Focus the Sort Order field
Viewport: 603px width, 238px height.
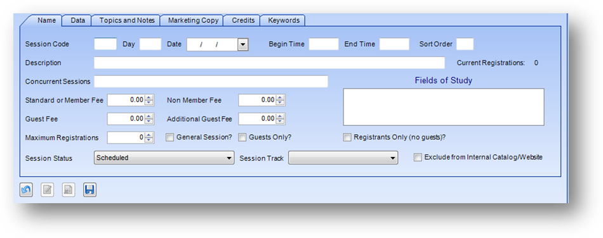tap(465, 44)
